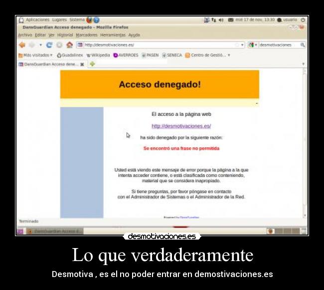This screenshot has width=324, height=290.
Task: Click the mail envelope icon in the panel
Action: pyautogui.click(x=231, y=20)
